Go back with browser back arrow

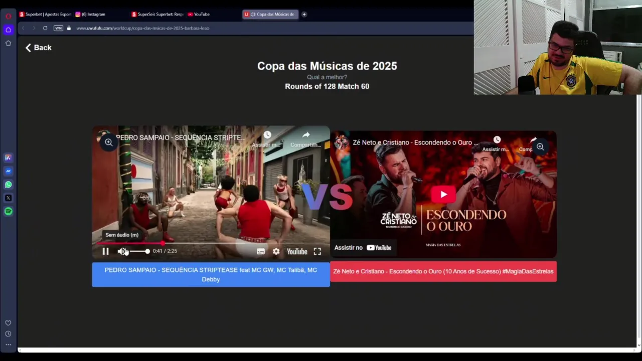[x=23, y=28]
